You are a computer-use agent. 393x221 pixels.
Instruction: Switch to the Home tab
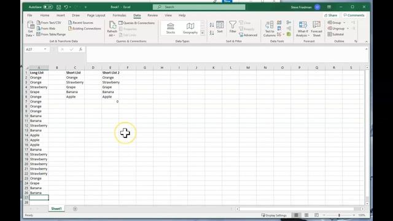pos(45,15)
